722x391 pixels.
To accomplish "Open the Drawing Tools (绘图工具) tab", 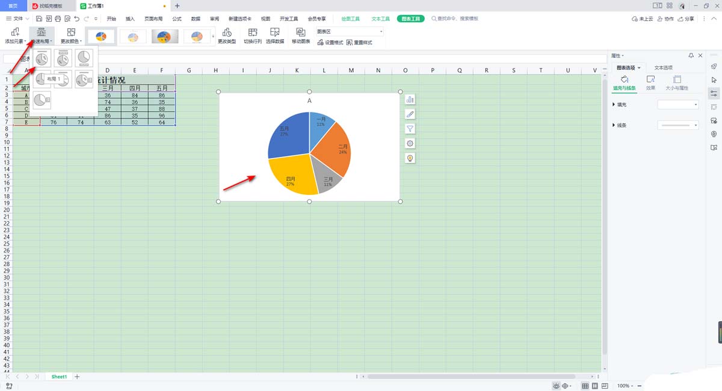I will point(350,19).
